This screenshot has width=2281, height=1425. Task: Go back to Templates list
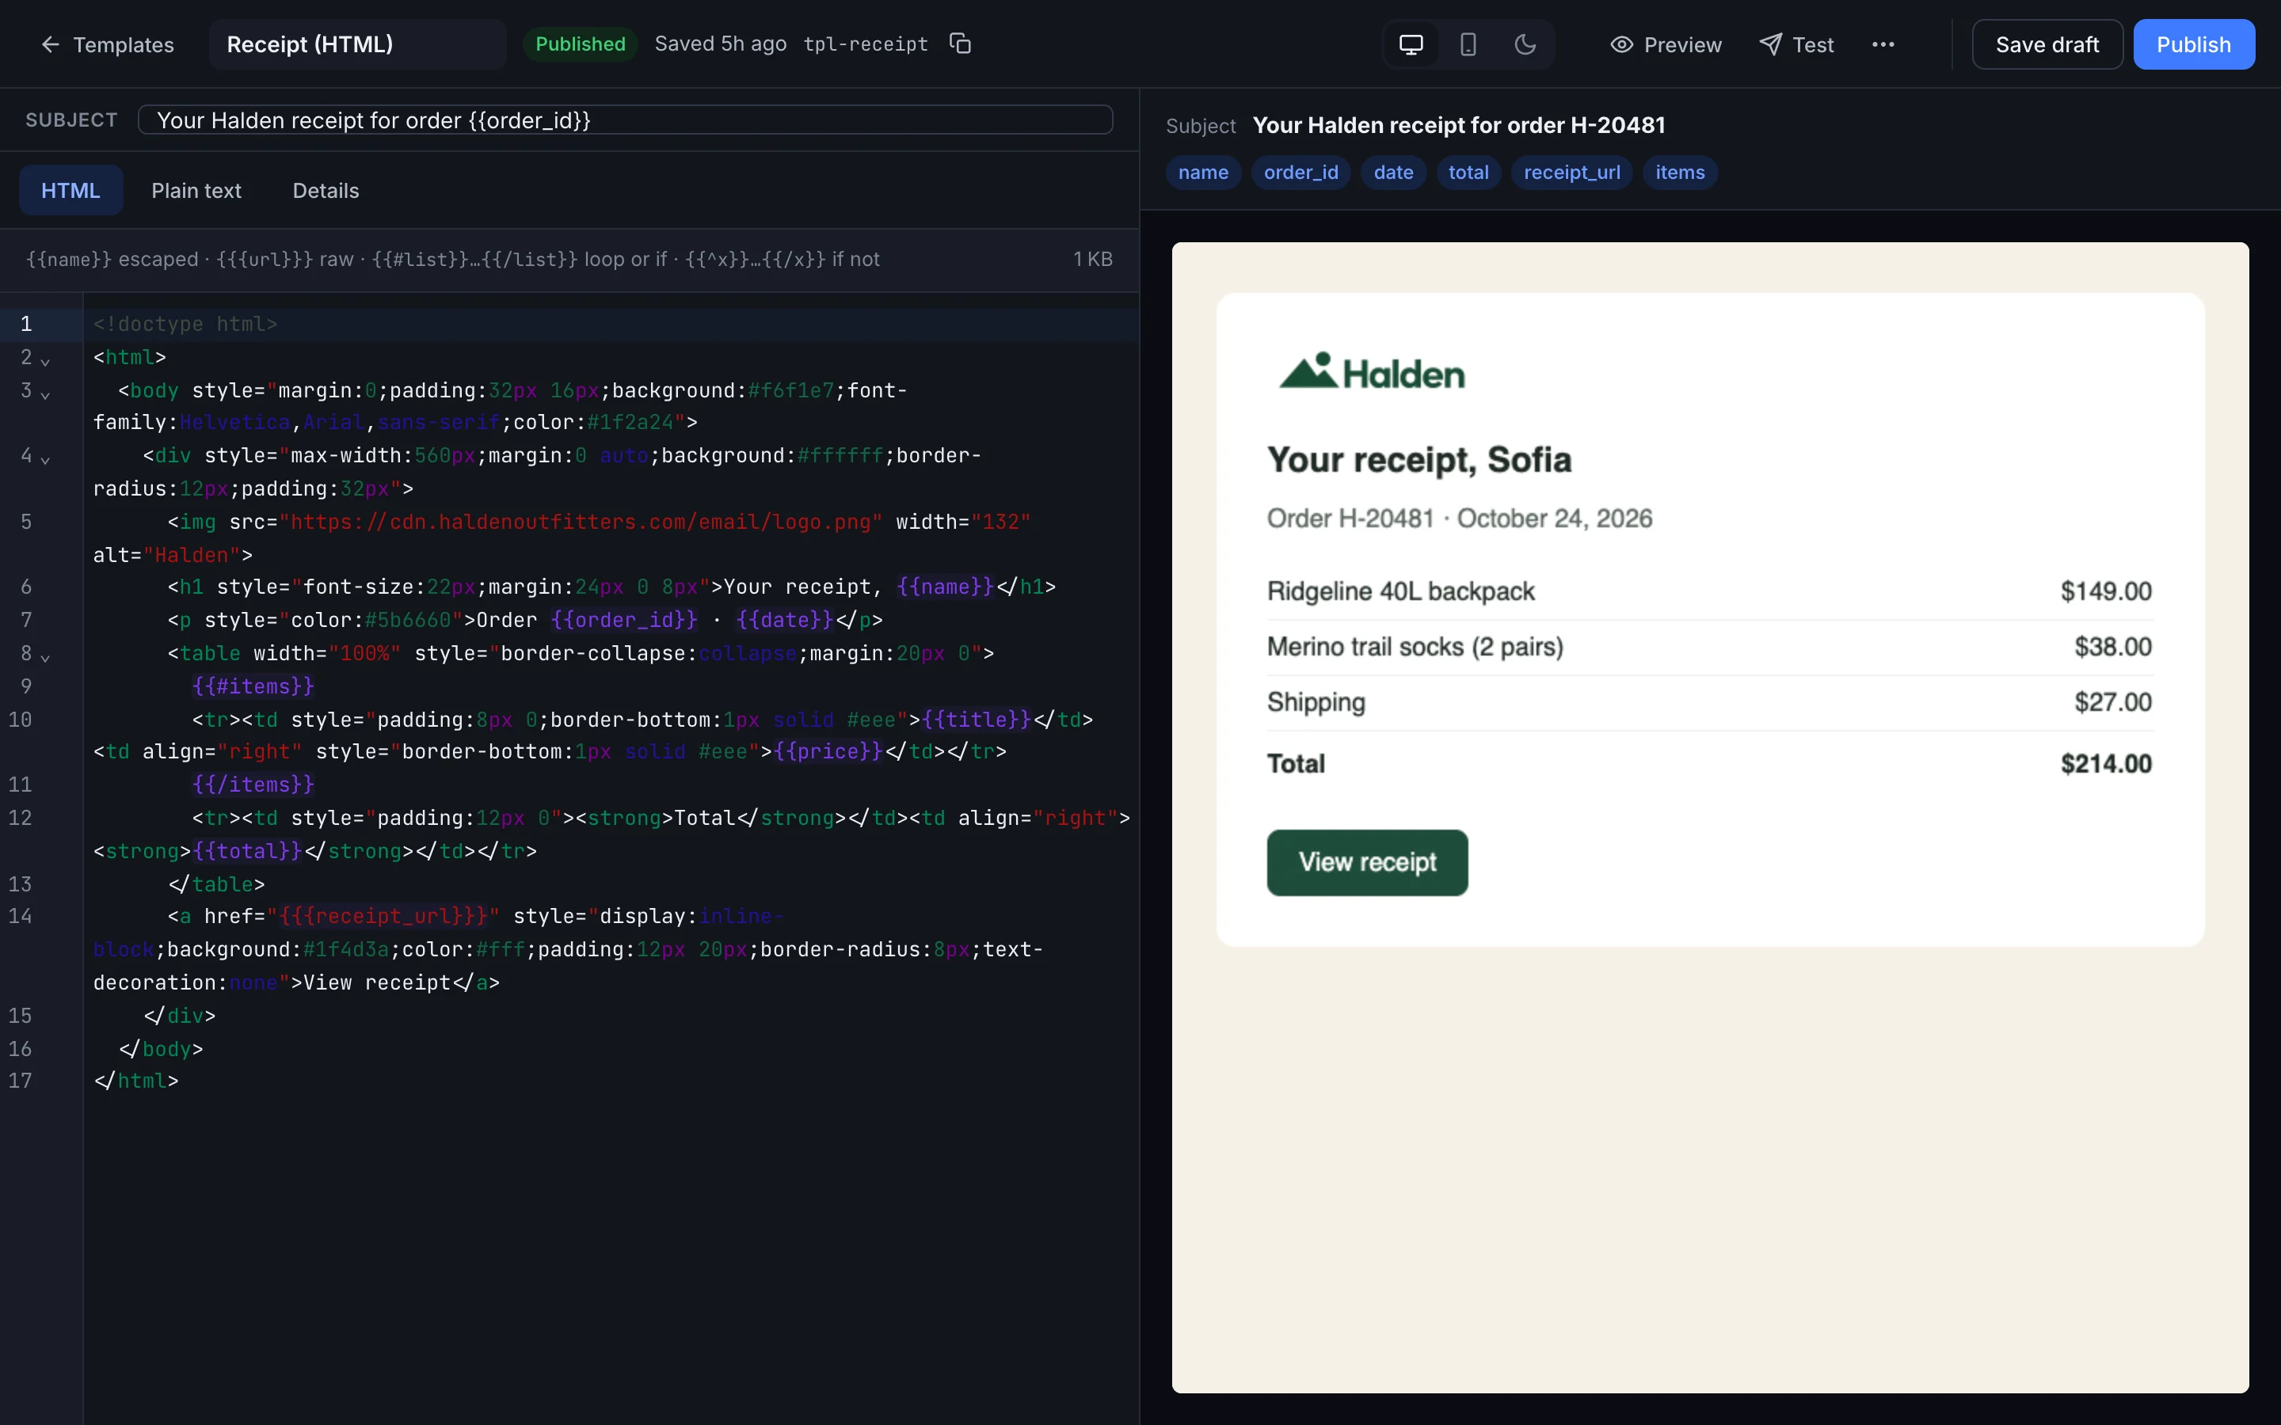[108, 44]
